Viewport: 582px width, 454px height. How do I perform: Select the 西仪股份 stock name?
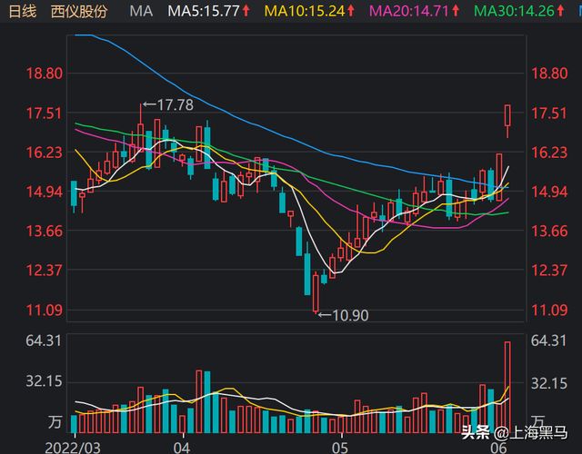coord(78,12)
